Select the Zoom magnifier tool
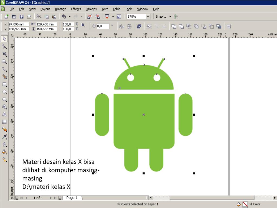 4,61
